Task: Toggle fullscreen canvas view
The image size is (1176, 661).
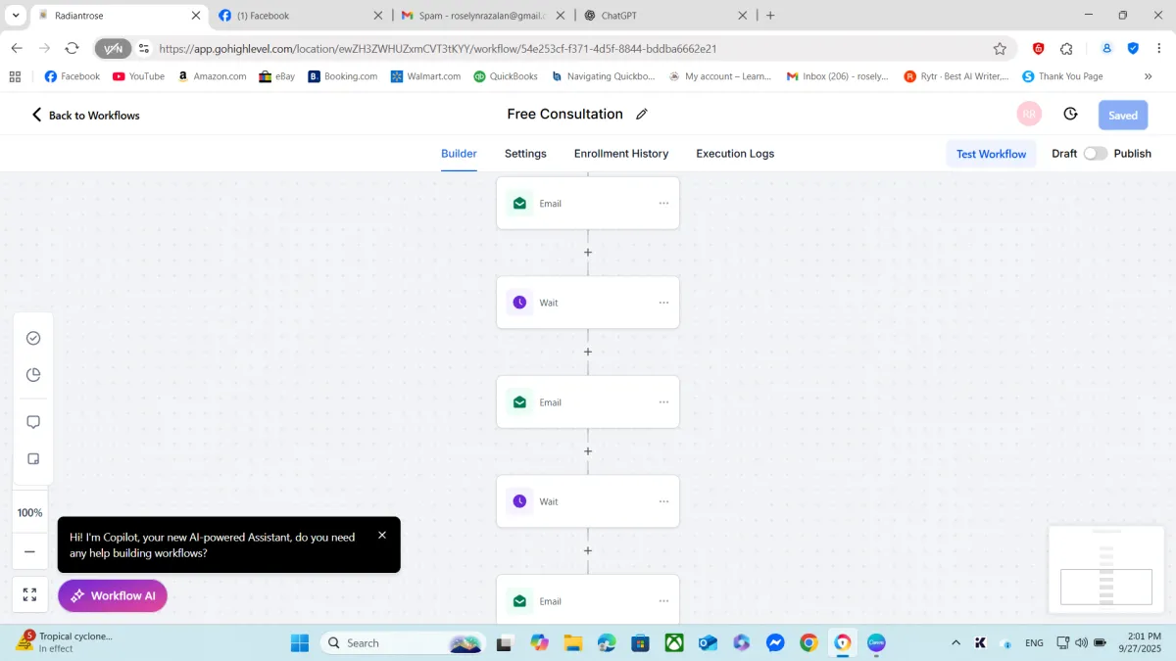Action: point(30,594)
